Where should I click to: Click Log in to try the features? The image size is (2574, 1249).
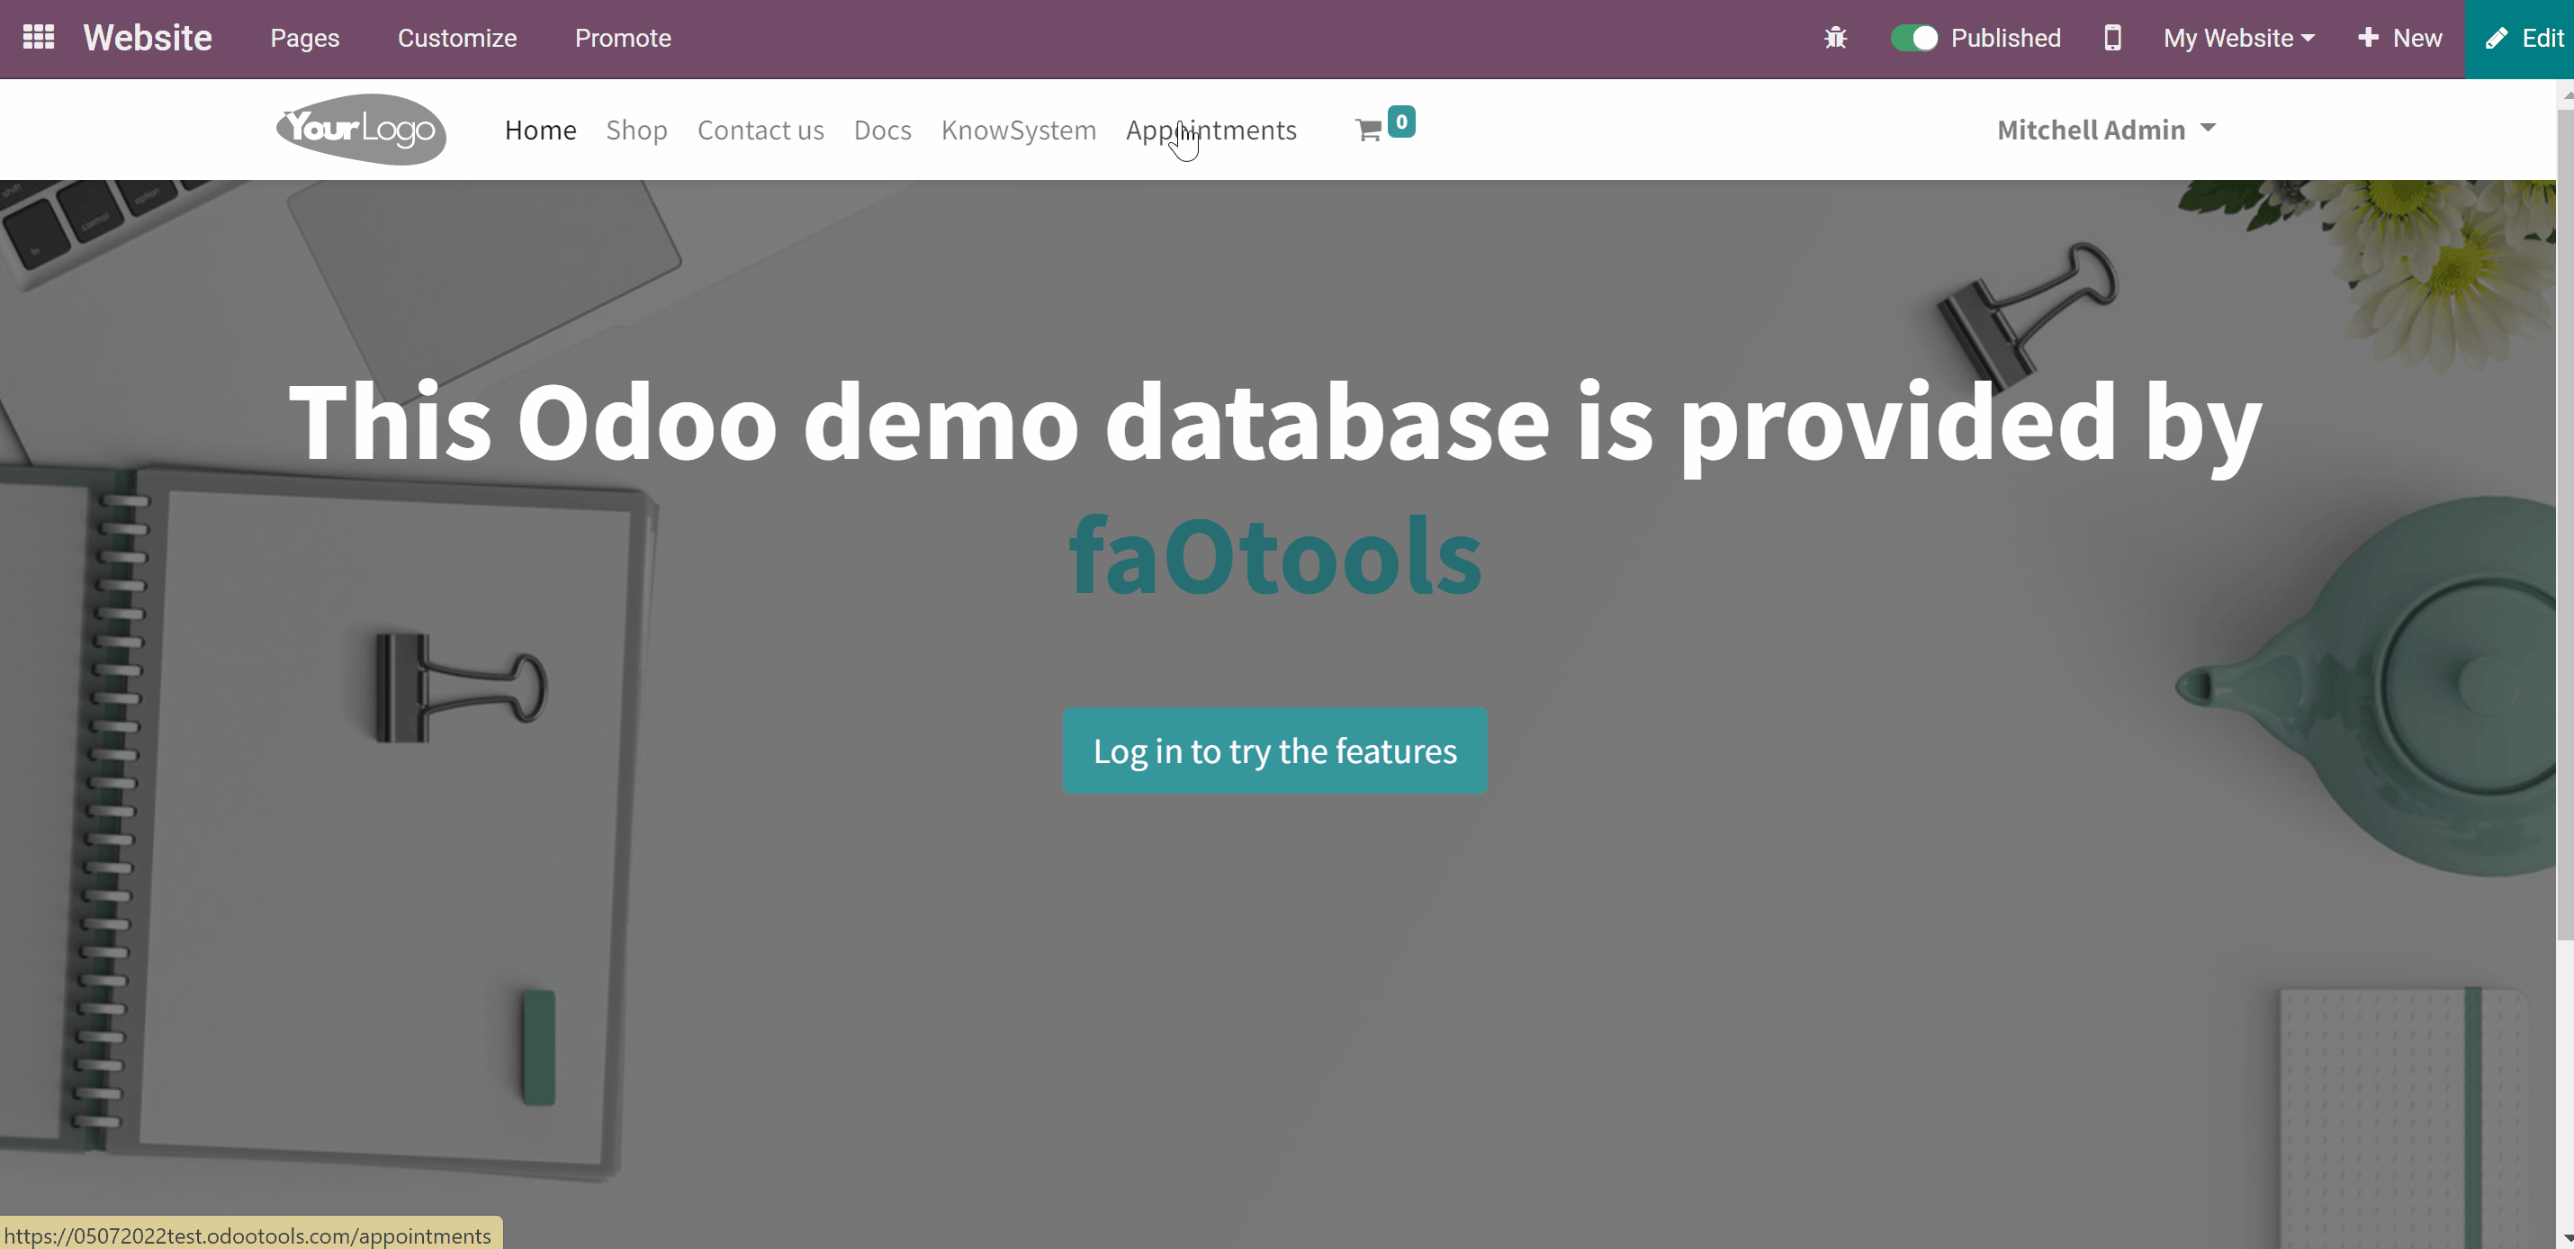(1275, 750)
